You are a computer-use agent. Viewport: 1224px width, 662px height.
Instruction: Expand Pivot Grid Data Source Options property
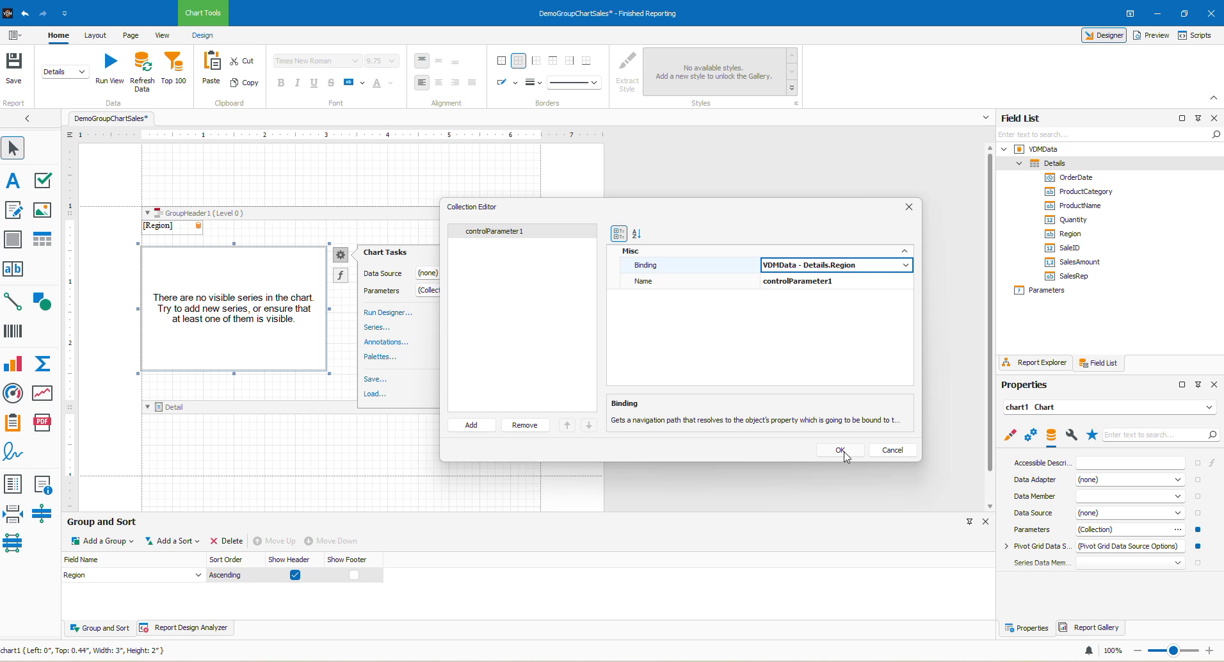(x=1006, y=546)
